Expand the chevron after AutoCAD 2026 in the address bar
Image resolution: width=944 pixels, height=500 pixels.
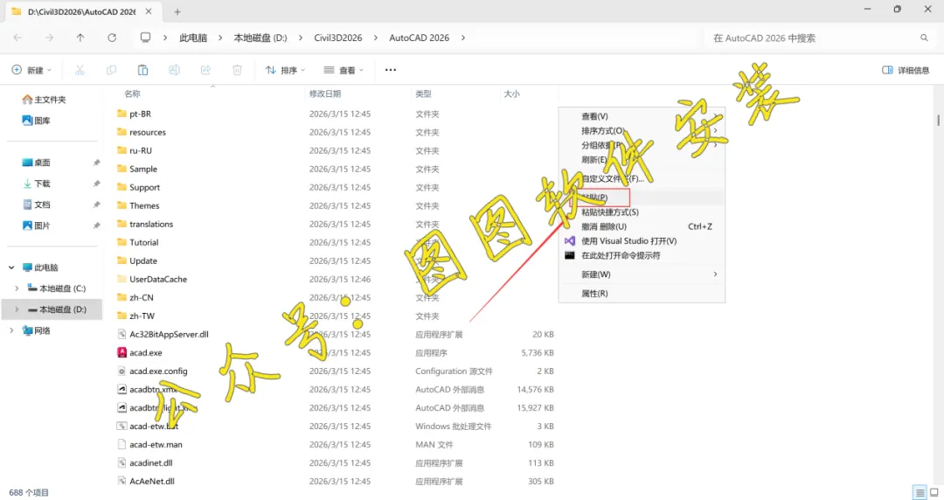[x=463, y=38]
